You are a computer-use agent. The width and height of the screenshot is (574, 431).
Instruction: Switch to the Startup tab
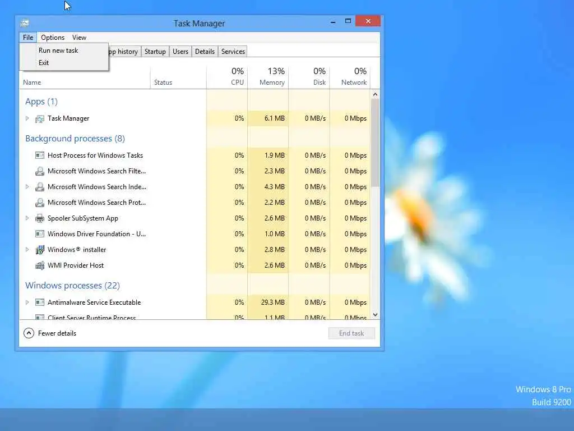pos(155,52)
